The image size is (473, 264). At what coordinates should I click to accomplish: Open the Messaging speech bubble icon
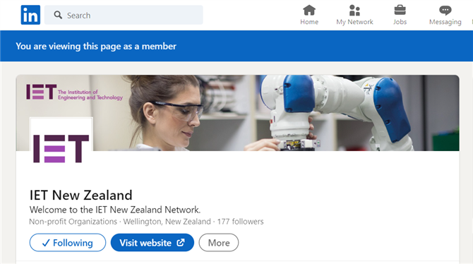pos(445,11)
